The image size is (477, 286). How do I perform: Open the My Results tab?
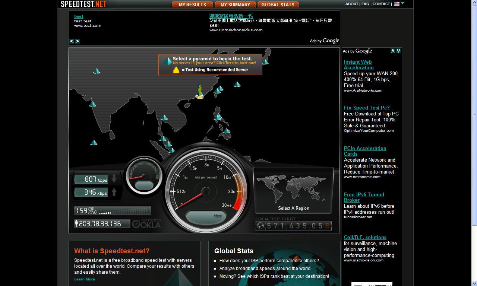click(x=192, y=5)
